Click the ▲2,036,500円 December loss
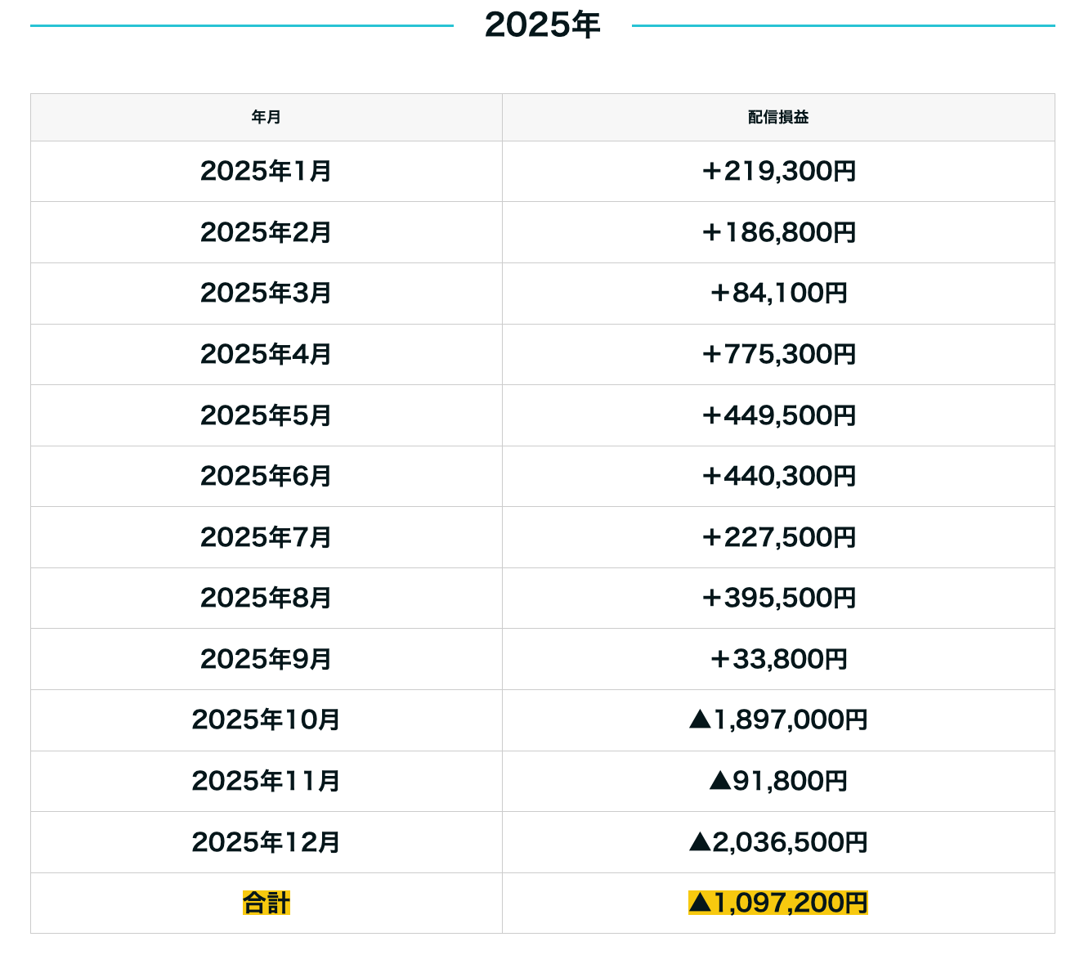Viewport: 1084px width, 955px height. [778, 841]
